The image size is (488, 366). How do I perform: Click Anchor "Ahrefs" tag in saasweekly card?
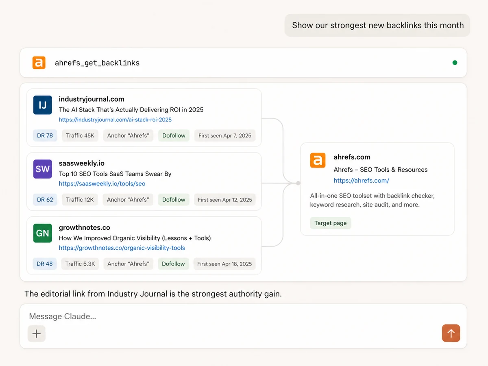128,200
